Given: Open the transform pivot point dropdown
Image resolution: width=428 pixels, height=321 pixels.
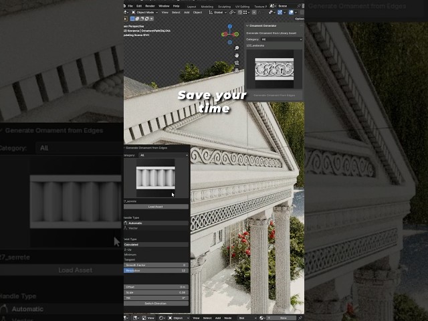Looking at the screenshot, I should 232,12.
